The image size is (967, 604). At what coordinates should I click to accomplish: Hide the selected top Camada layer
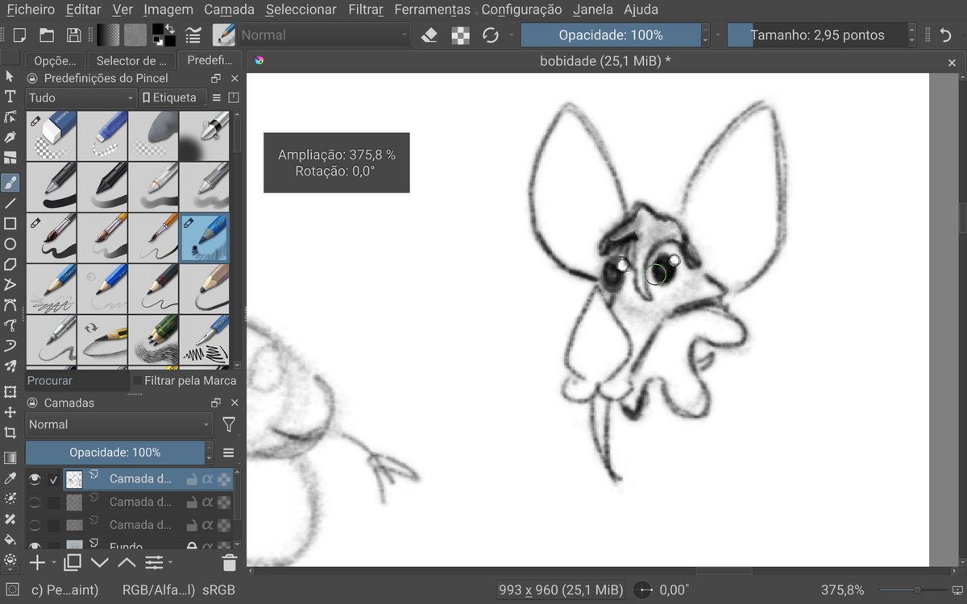click(35, 479)
